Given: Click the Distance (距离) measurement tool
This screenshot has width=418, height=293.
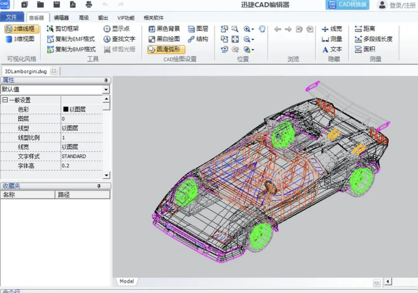Looking at the screenshot, I should [365, 29].
